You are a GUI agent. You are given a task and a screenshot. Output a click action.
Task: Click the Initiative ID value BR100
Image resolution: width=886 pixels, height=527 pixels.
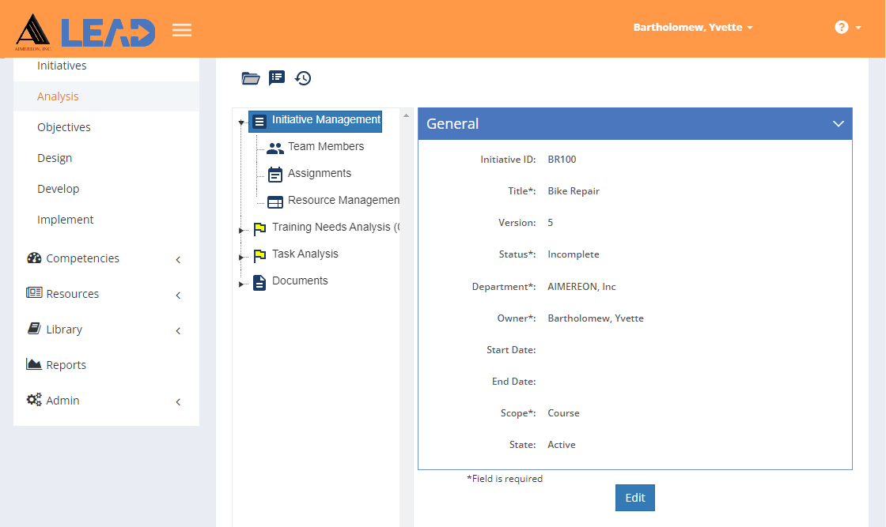(x=562, y=160)
